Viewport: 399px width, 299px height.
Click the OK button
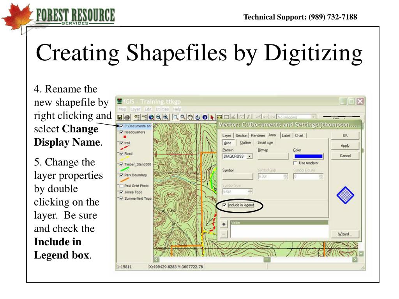click(x=345, y=135)
